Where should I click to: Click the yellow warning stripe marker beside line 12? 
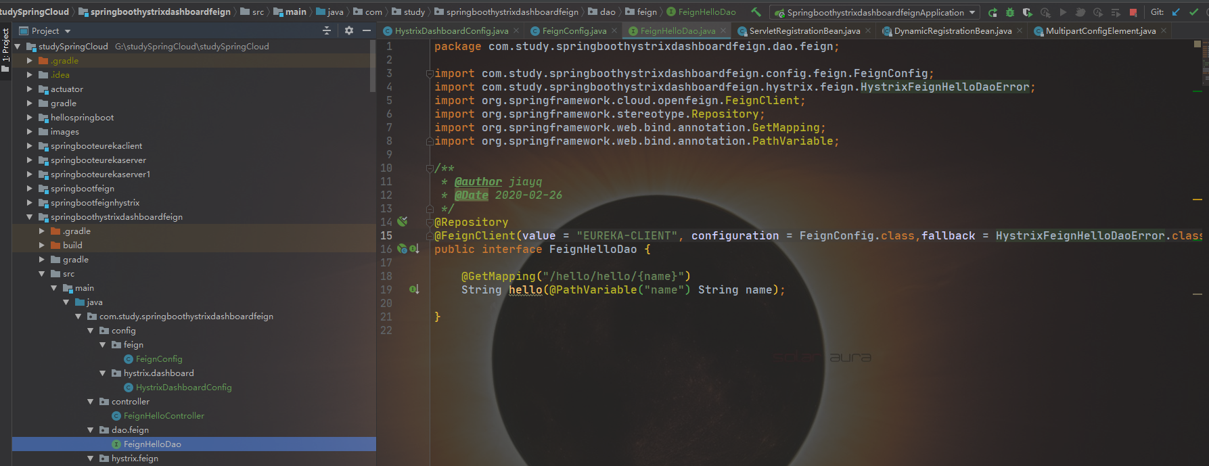point(1197,200)
